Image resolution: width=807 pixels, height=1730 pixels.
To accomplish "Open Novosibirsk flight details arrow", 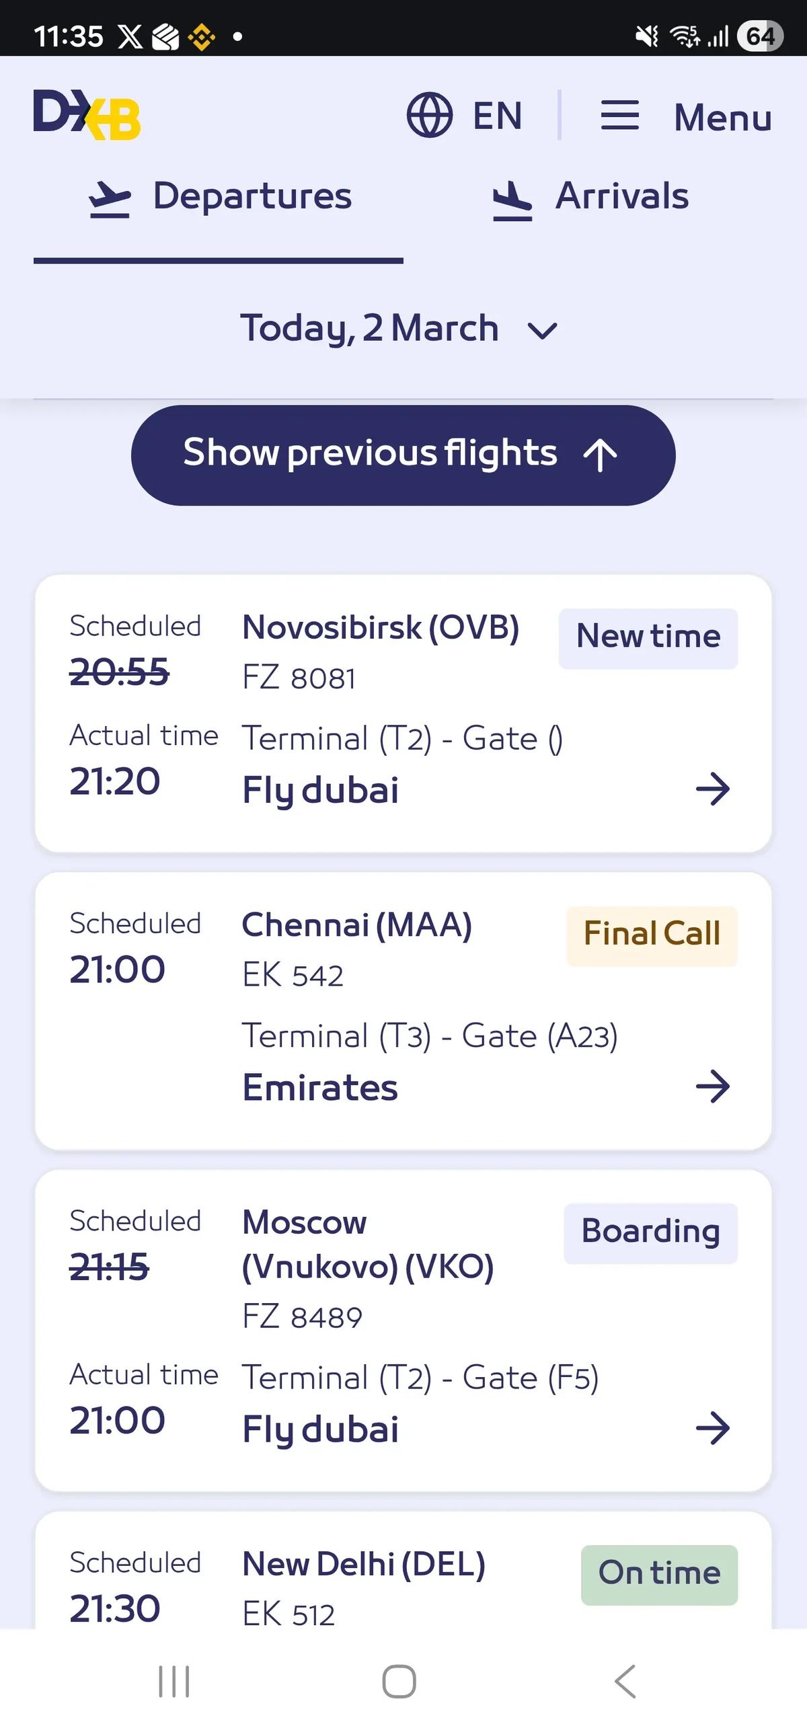I will pyautogui.click(x=713, y=789).
